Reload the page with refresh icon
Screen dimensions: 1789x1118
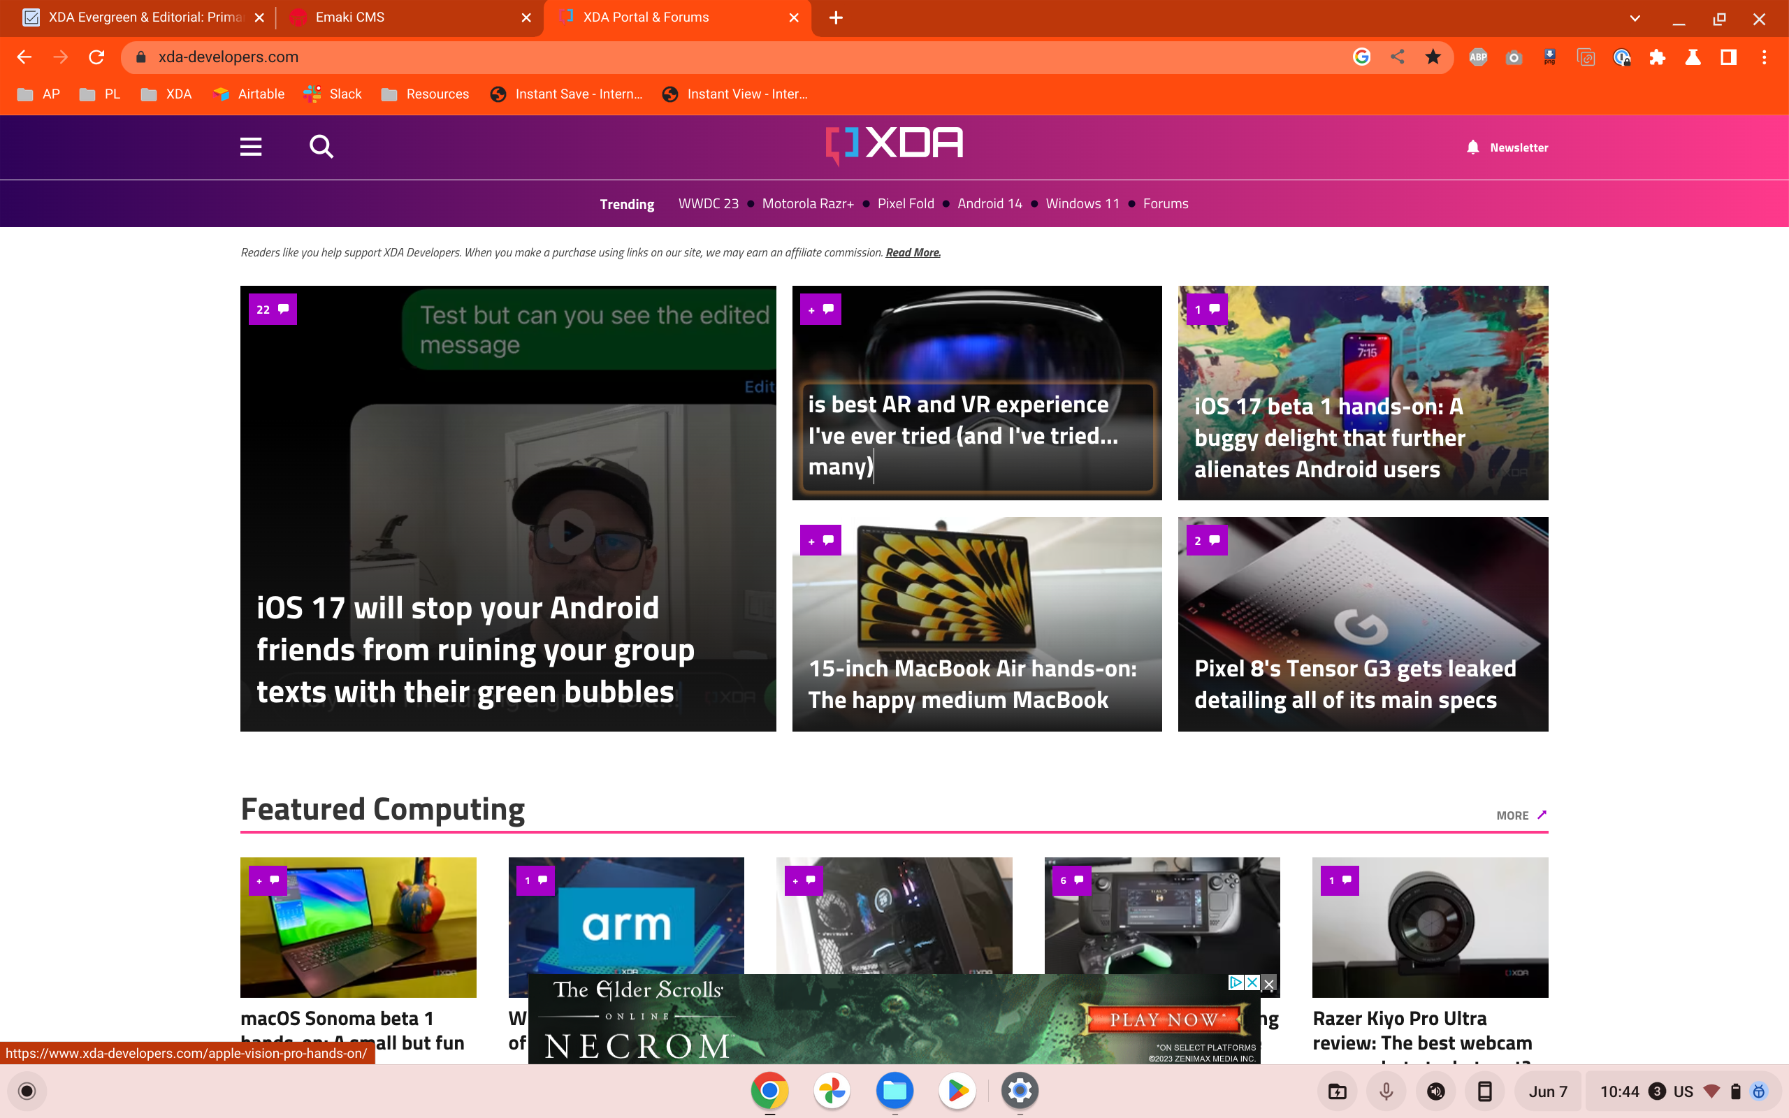pos(97,57)
